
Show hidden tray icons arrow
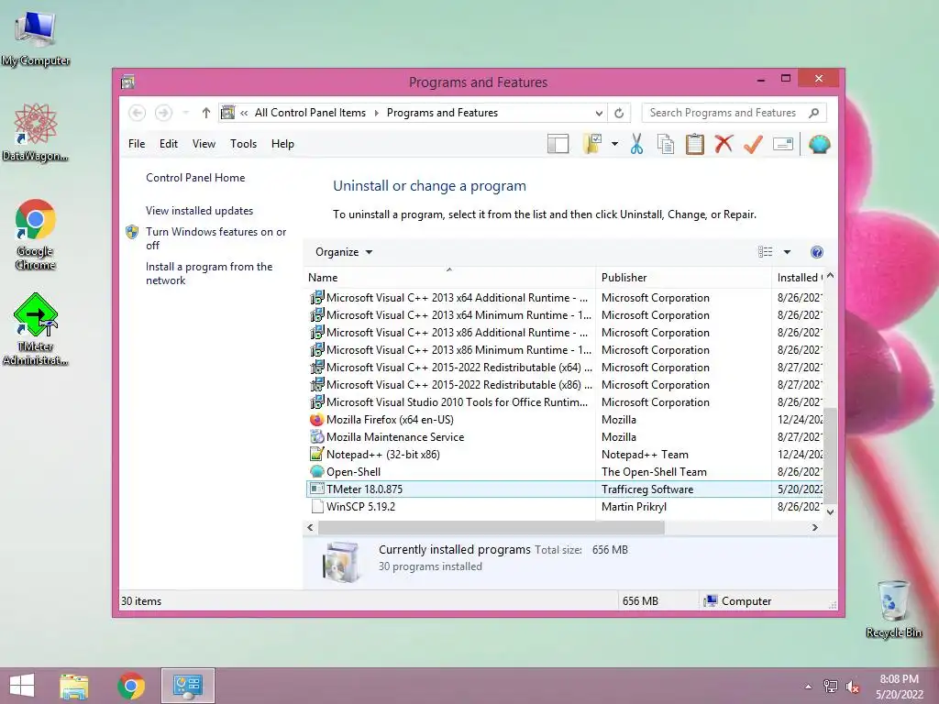point(809,687)
